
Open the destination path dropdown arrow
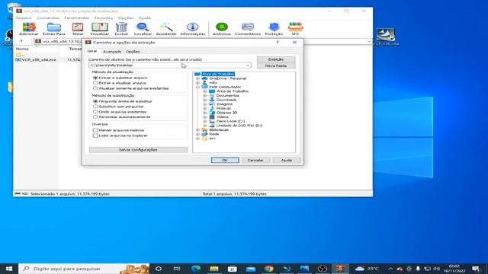tap(248, 65)
